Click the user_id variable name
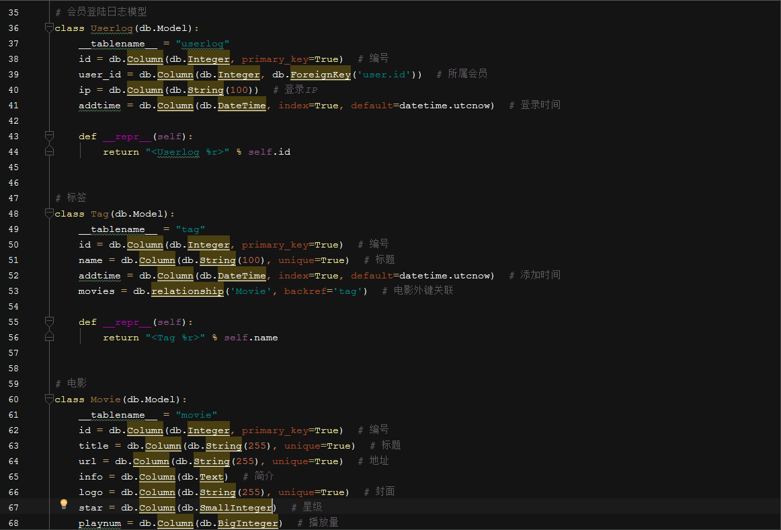This screenshot has width=781, height=530. pyautogui.click(x=99, y=75)
